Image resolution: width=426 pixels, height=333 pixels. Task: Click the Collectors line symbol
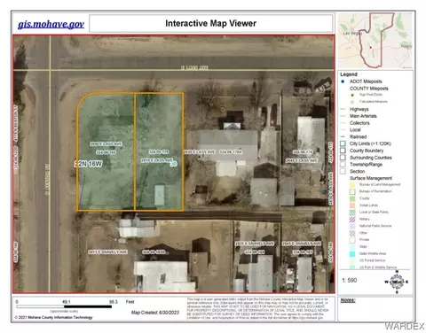point(343,123)
